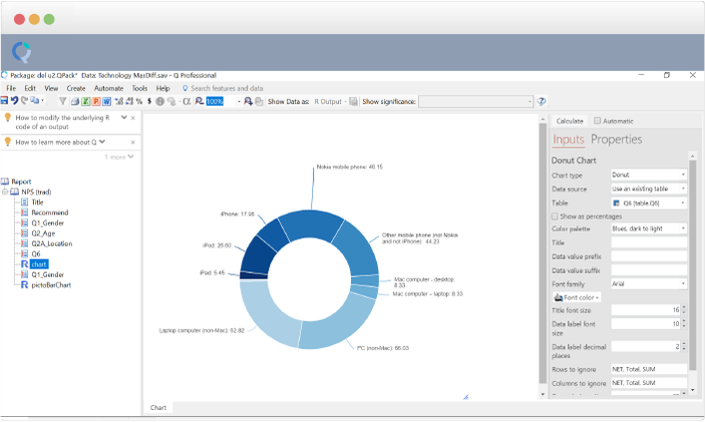Click the blue Undo arrow icon
705x422 pixels.
click(14, 101)
